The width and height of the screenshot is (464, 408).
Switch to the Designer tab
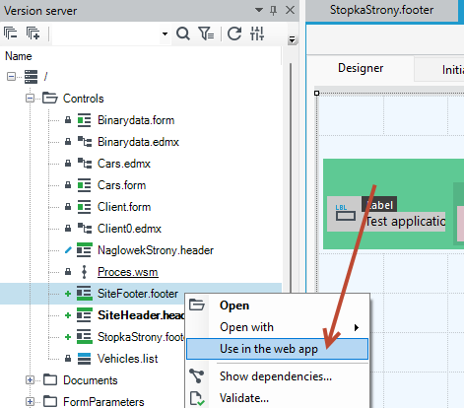point(361,68)
